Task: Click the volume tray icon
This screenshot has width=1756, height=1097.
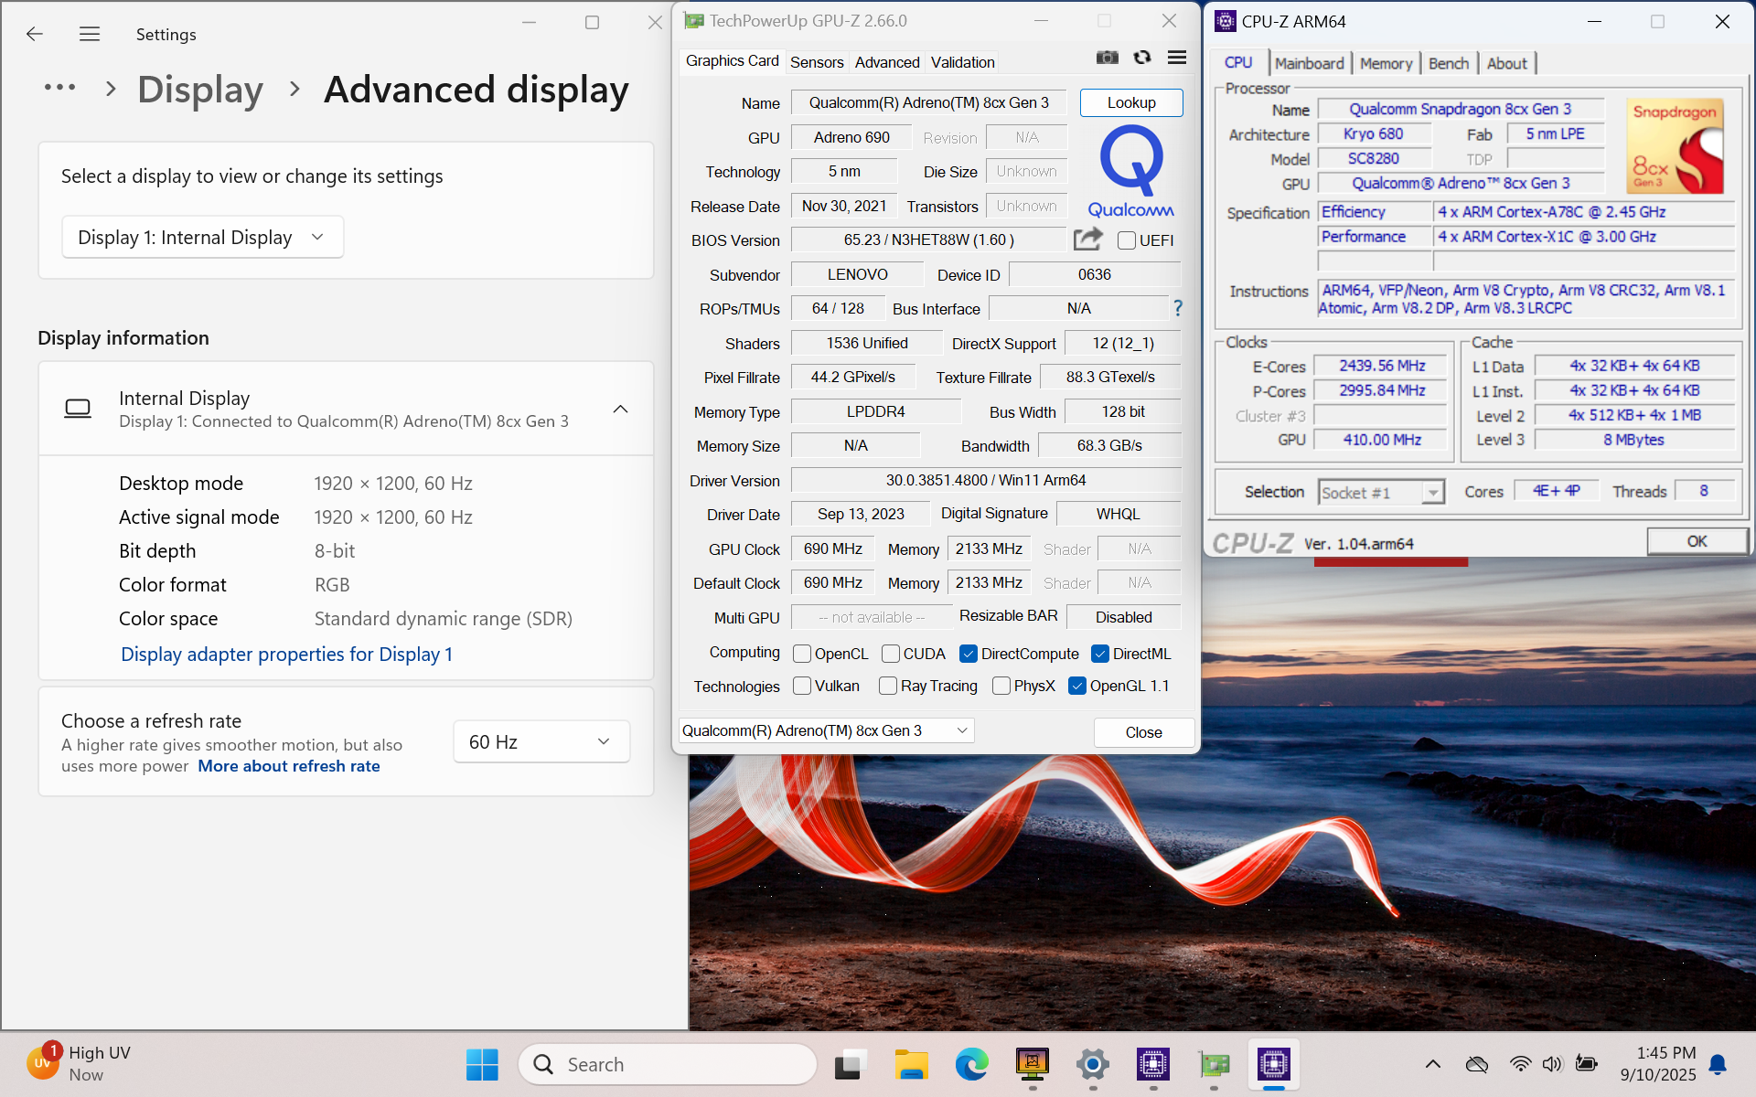Action: [x=1553, y=1064]
